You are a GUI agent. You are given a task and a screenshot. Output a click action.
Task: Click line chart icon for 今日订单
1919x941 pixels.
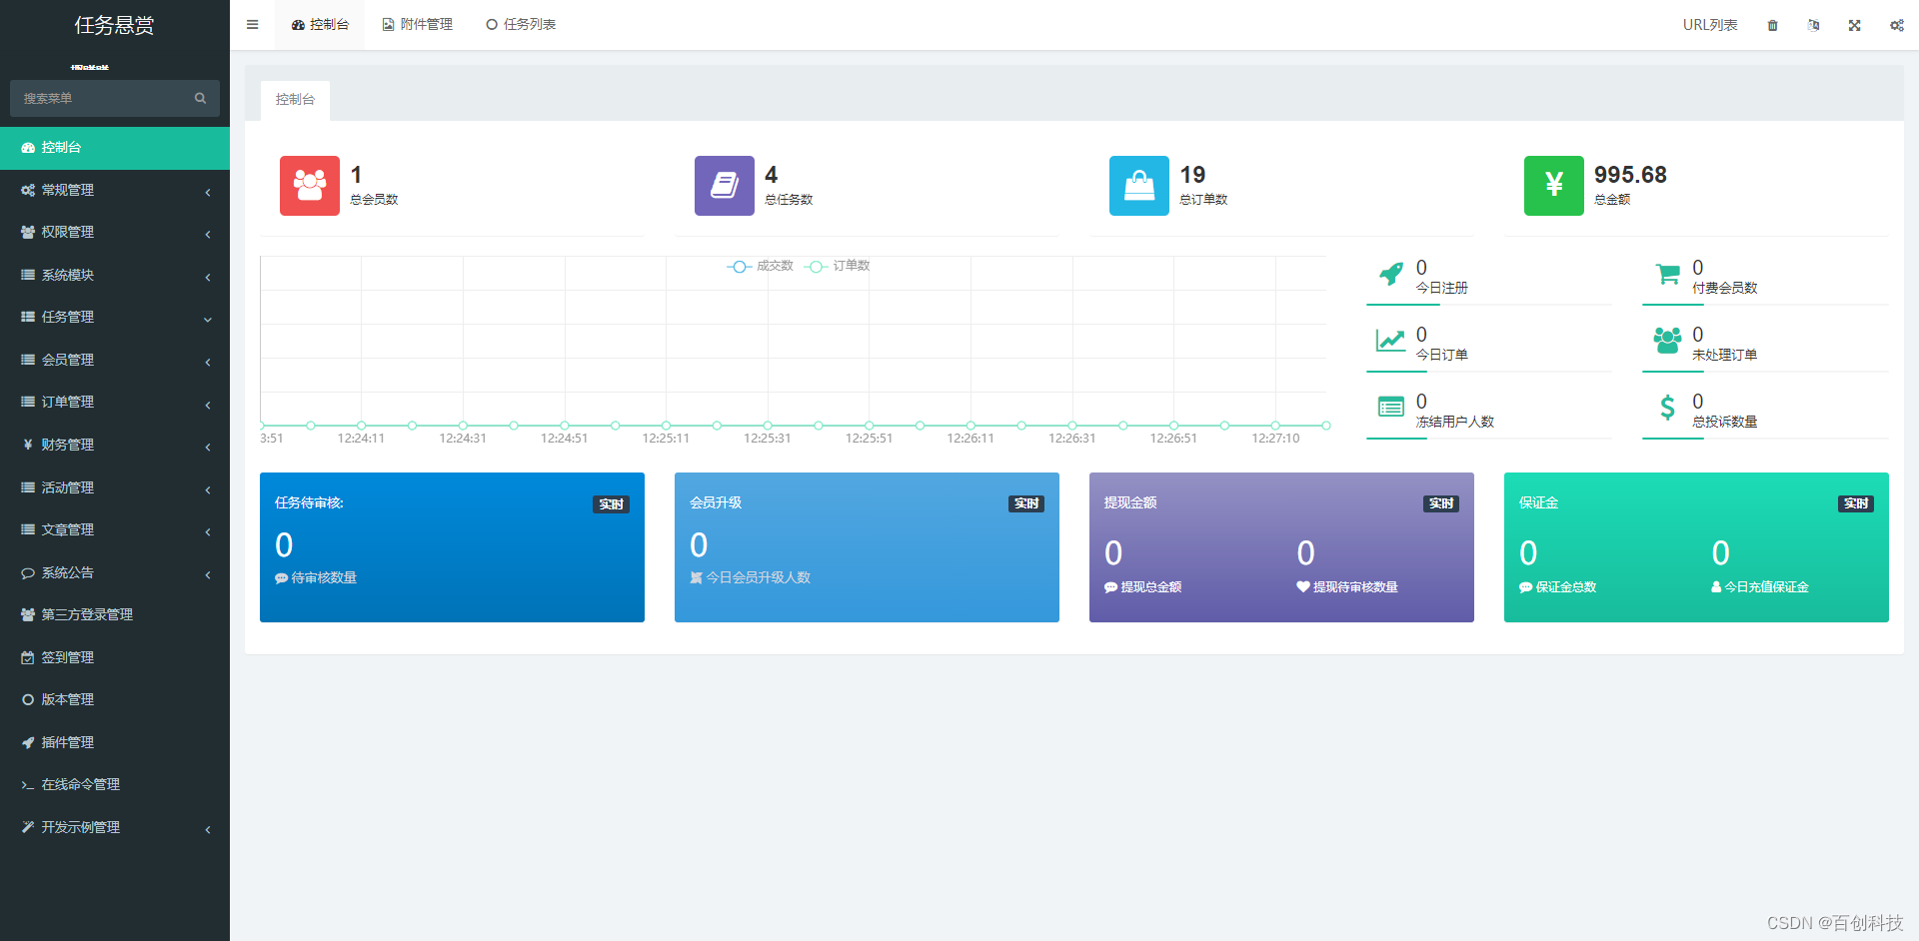coord(1390,341)
